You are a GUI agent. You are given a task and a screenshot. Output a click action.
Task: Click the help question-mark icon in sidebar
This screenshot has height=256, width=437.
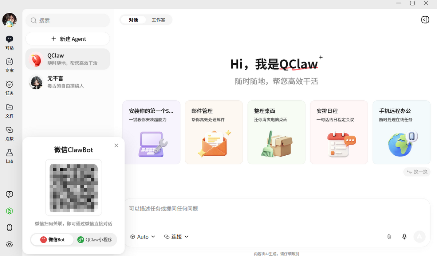(9, 195)
